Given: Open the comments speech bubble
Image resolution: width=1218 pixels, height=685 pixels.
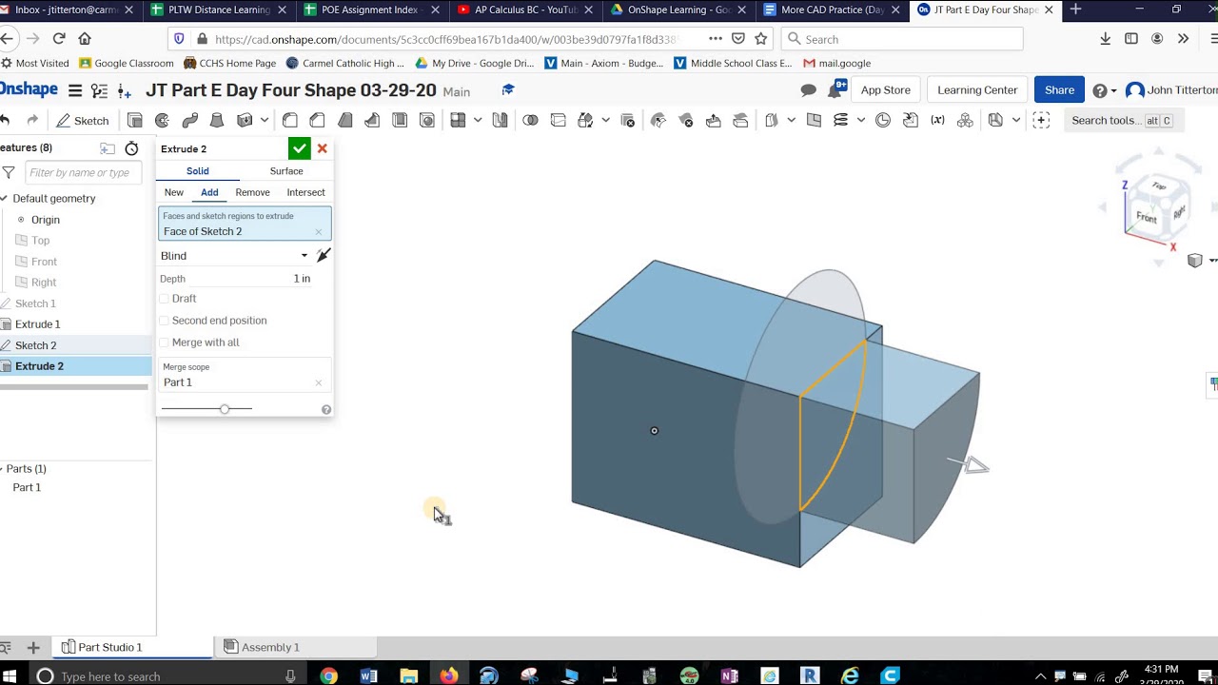Looking at the screenshot, I should tap(809, 90).
